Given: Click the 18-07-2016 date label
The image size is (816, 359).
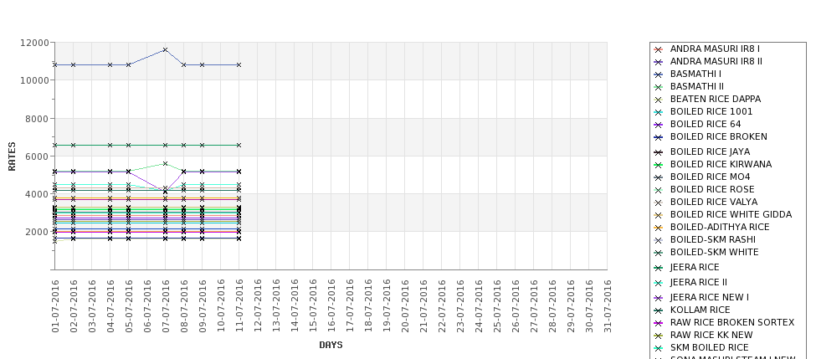Looking at the screenshot, I should pyautogui.click(x=368, y=306).
